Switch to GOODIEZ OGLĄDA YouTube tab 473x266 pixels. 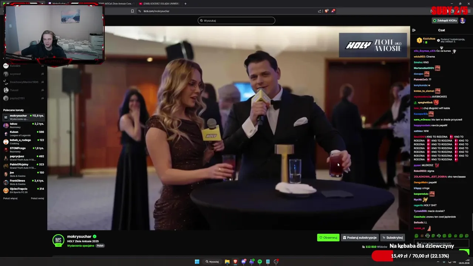point(159,4)
